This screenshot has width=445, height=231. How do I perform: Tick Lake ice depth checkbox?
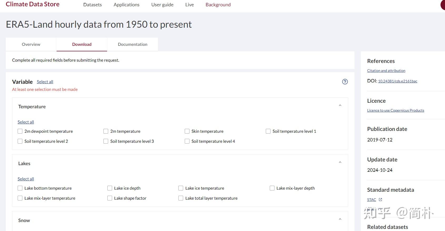110,188
